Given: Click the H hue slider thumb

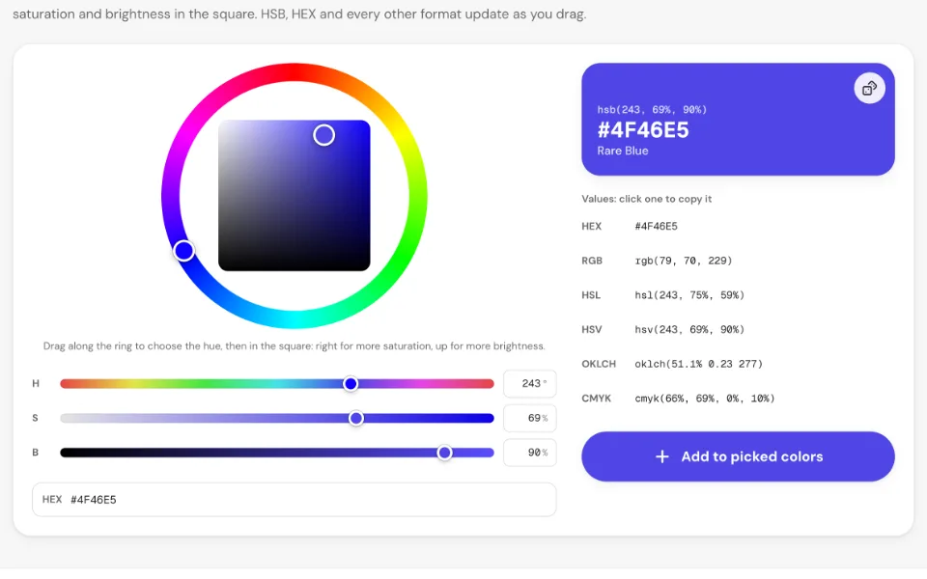Looking at the screenshot, I should coord(351,384).
